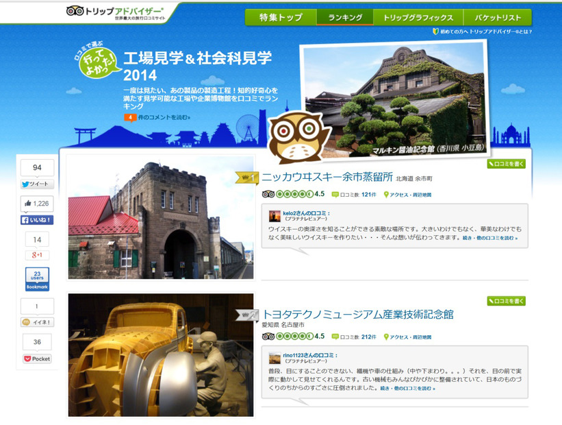The image size is (562, 425).
Task: Open the 特集トップ tab
Action: (x=281, y=17)
